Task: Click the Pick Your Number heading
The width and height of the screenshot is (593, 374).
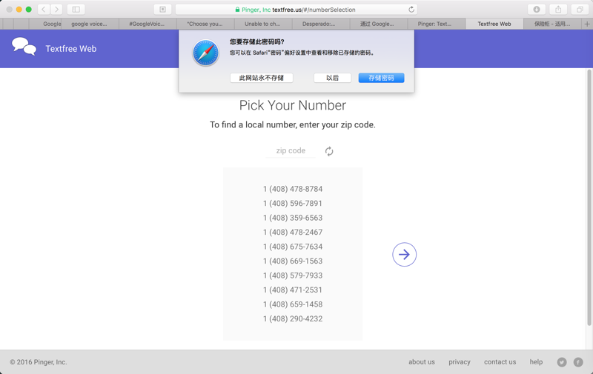Action: pyautogui.click(x=293, y=105)
